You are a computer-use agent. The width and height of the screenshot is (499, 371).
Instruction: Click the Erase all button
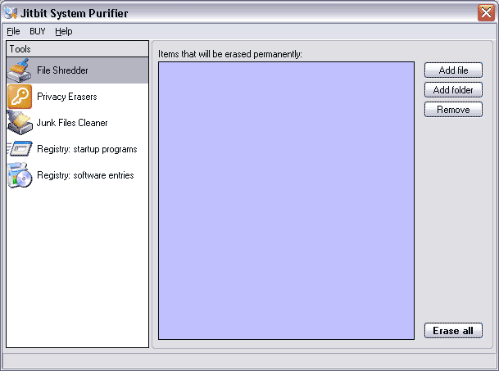pyautogui.click(x=453, y=331)
